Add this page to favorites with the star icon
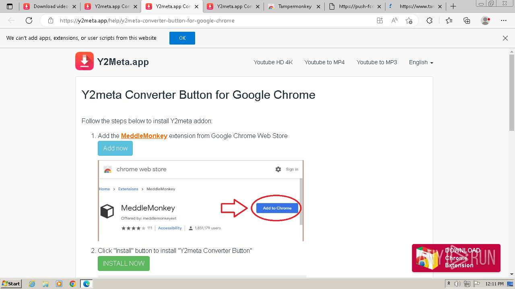 409,20
